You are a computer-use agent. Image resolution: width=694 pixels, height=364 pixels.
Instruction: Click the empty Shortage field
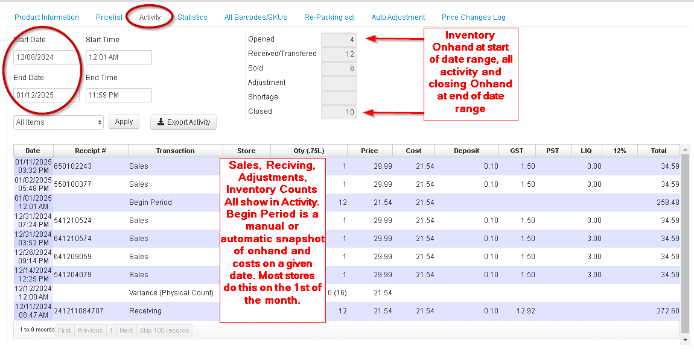[339, 97]
